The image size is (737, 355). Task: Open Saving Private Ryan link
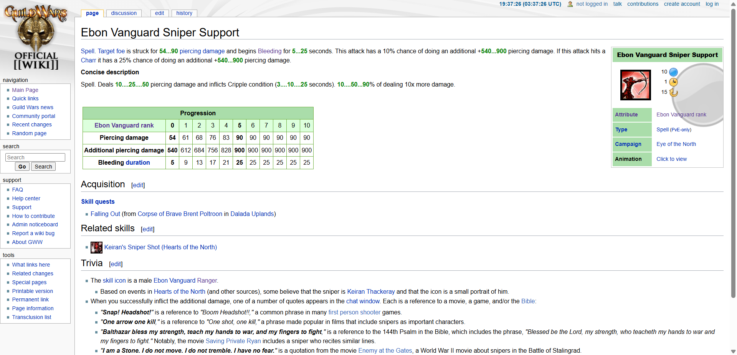pyautogui.click(x=233, y=341)
